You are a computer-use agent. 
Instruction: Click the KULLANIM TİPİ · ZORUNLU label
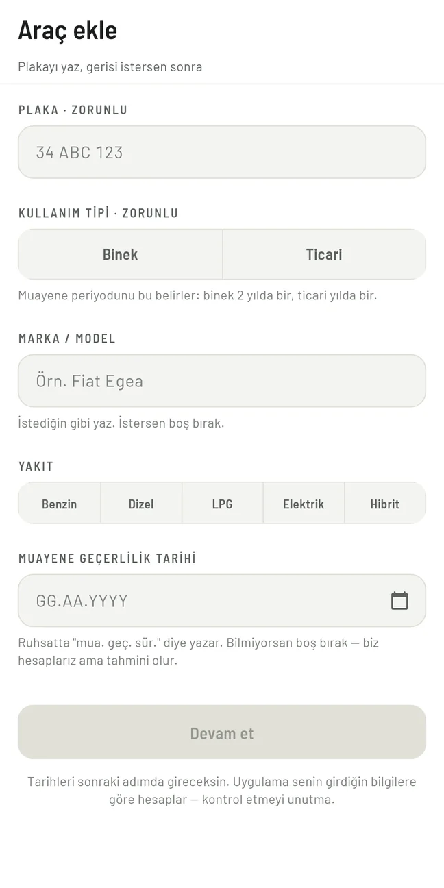[x=99, y=212]
